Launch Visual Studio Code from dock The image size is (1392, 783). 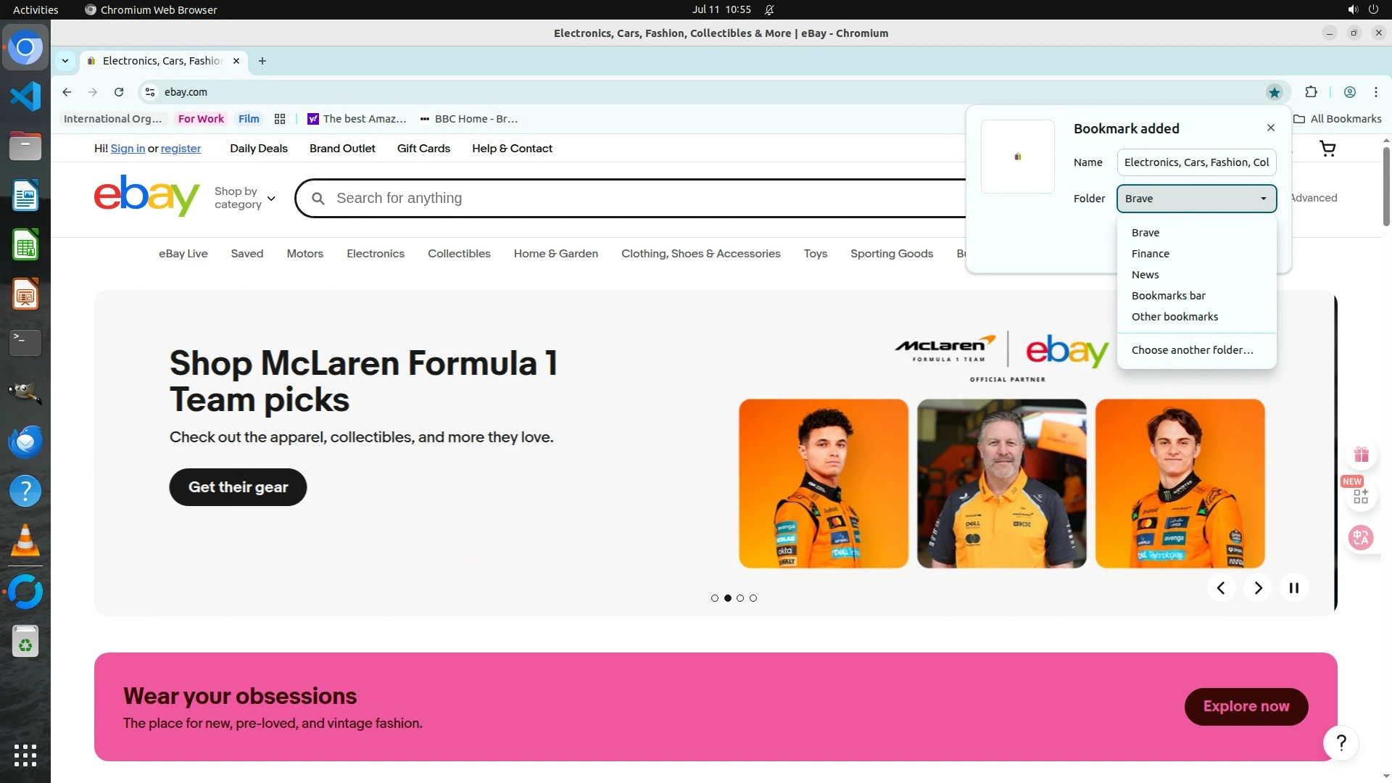tap(25, 96)
